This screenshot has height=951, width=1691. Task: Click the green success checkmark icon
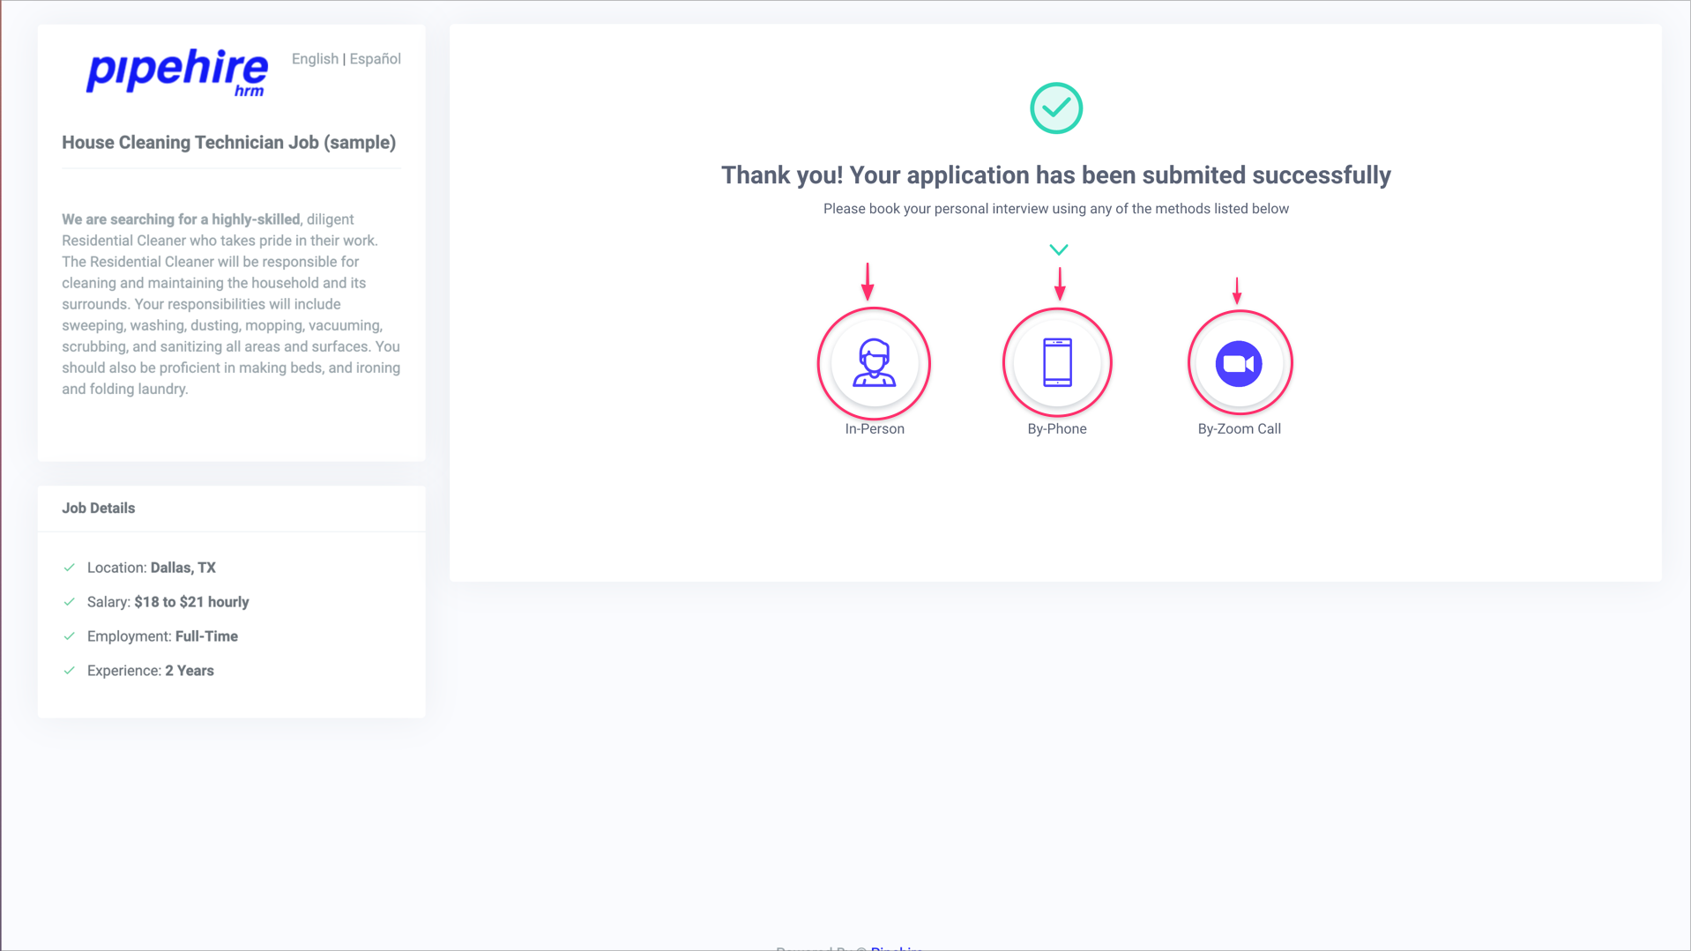1055,108
